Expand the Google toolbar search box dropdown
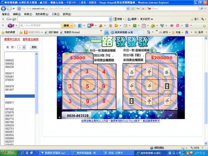This screenshot has width=208, height=156. click(110, 19)
